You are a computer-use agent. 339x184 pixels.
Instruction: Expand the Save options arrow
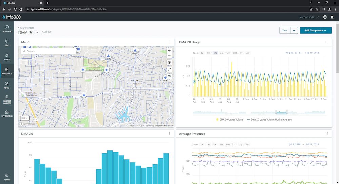tap(294, 30)
